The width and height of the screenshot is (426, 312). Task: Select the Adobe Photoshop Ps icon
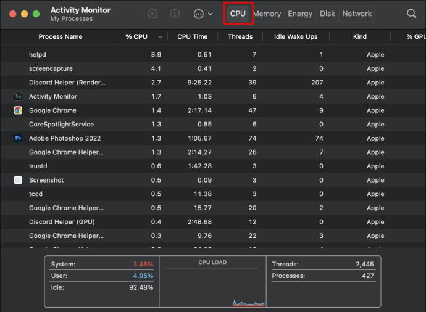[18, 138]
